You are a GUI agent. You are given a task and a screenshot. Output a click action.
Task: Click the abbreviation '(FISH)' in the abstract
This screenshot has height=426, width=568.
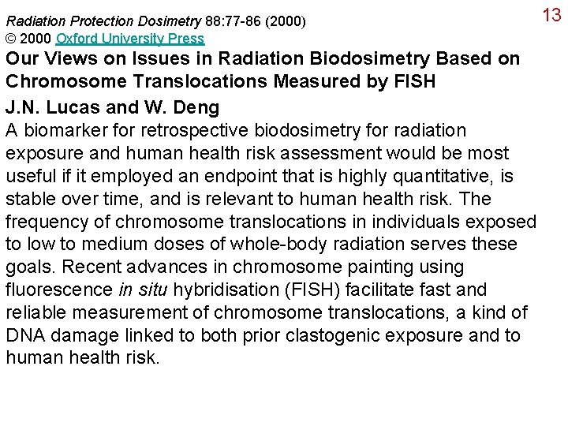(x=312, y=290)
